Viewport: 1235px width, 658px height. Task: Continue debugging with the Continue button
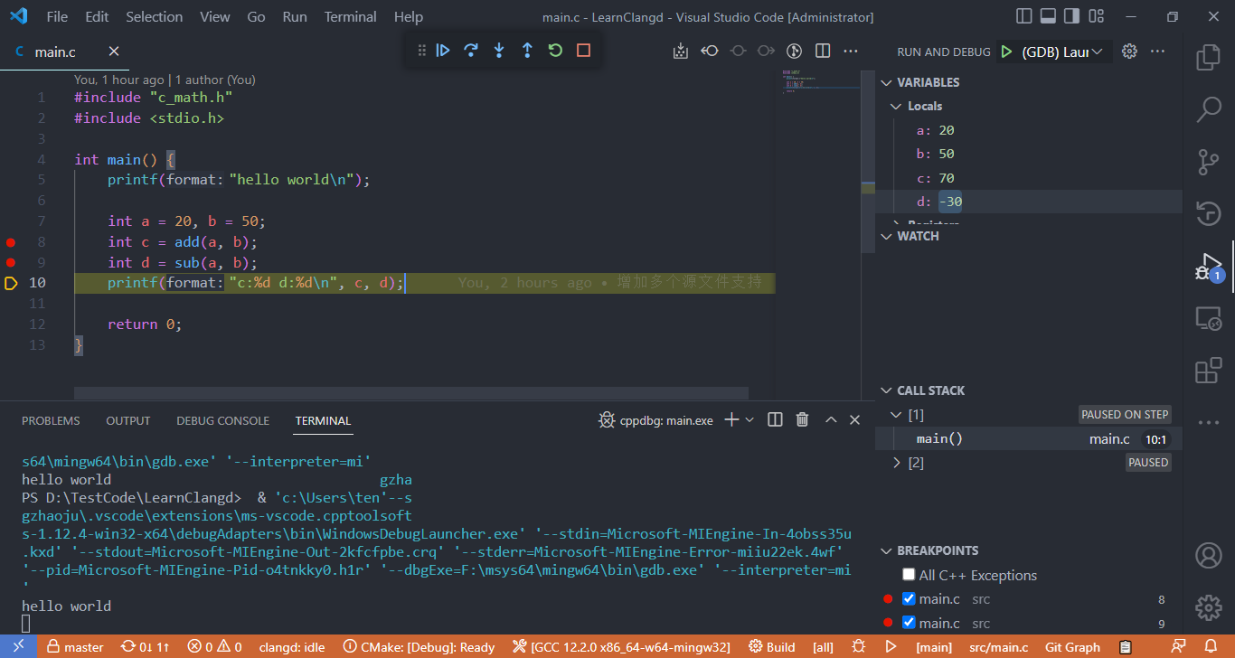tap(443, 51)
